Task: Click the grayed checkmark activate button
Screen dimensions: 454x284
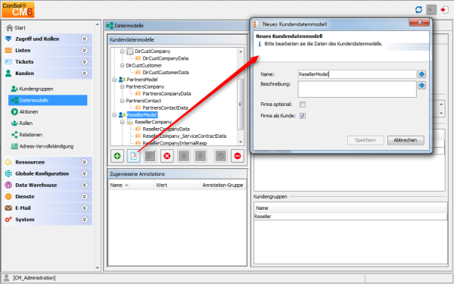Action: click(221, 156)
